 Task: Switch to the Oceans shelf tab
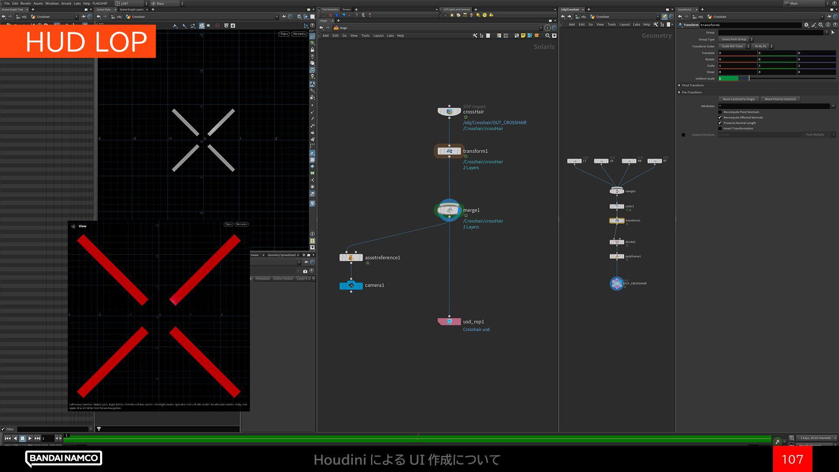click(x=347, y=9)
